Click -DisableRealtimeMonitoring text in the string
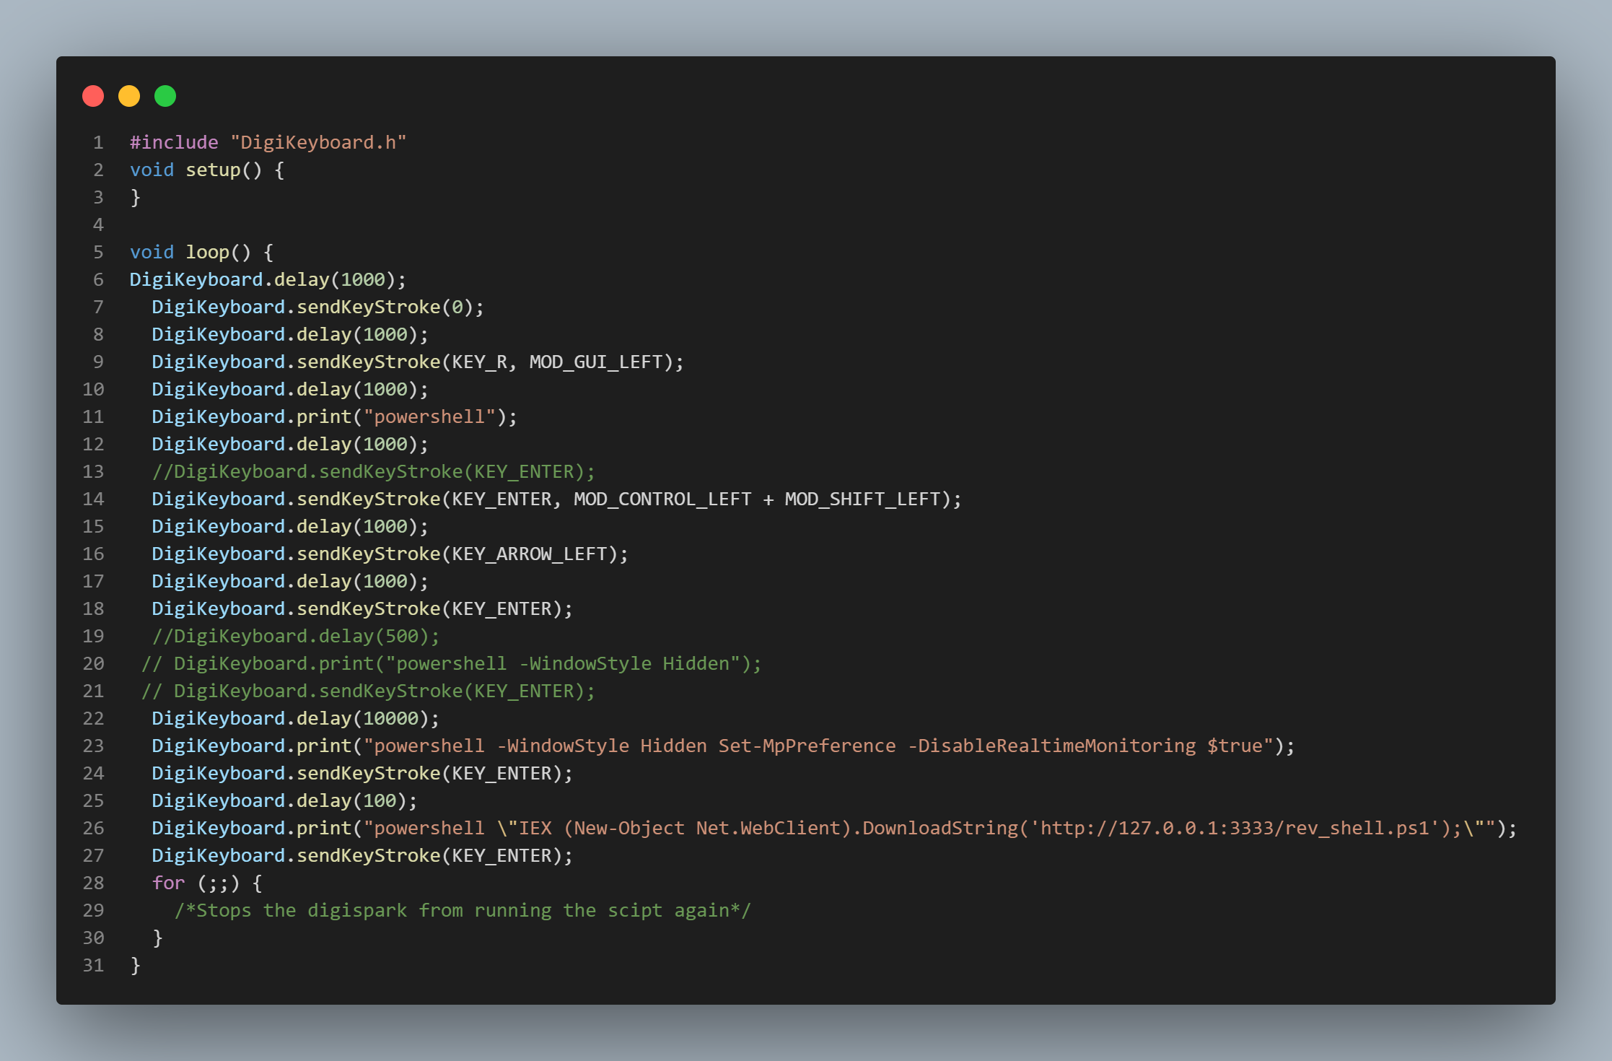The image size is (1612, 1061). pyautogui.click(x=1051, y=746)
